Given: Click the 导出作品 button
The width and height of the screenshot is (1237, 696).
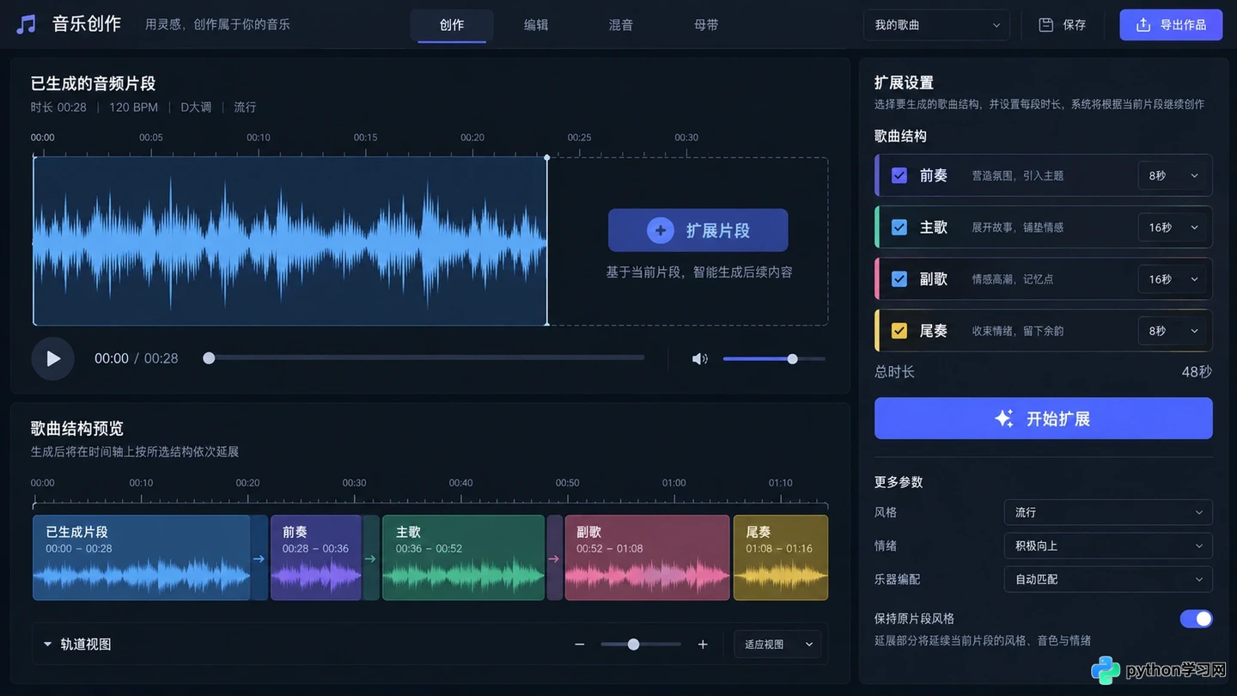Looking at the screenshot, I should pos(1171,25).
